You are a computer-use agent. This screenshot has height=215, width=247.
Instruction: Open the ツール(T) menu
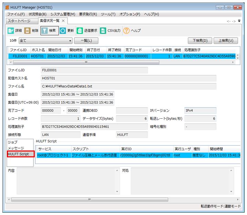(108, 14)
